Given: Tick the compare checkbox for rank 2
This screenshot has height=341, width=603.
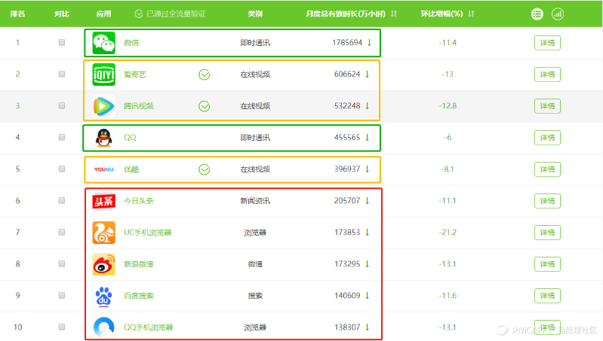Looking at the screenshot, I should [x=62, y=74].
